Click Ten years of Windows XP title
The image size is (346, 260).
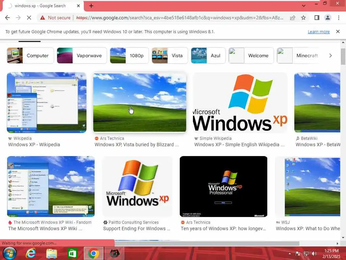click(x=223, y=229)
